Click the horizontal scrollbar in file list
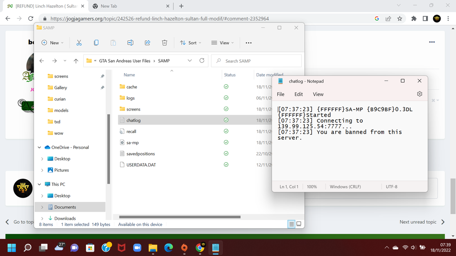Screen dimensions: 456x256 pyautogui.click(x=180, y=217)
